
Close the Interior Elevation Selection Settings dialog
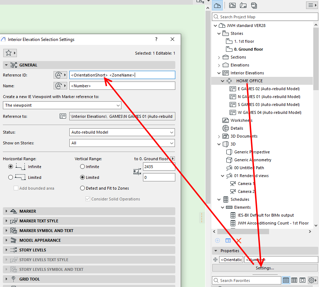[x=172, y=39]
